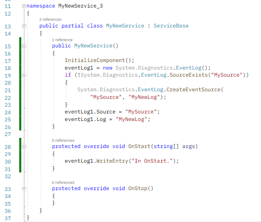Collapse the OnStart method outline
Viewport: 261px width, 222px height.
pyautogui.click(x=24, y=147)
